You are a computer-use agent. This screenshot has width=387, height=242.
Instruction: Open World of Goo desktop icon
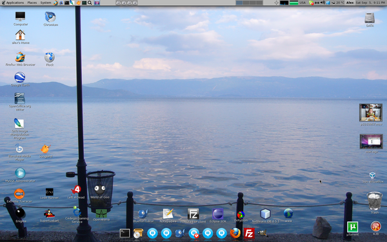100,190
